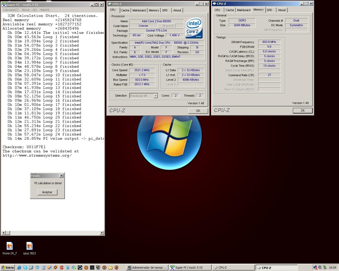Click the Command Rate value 2T
The height and width of the screenshot is (271, 339).
269,75
